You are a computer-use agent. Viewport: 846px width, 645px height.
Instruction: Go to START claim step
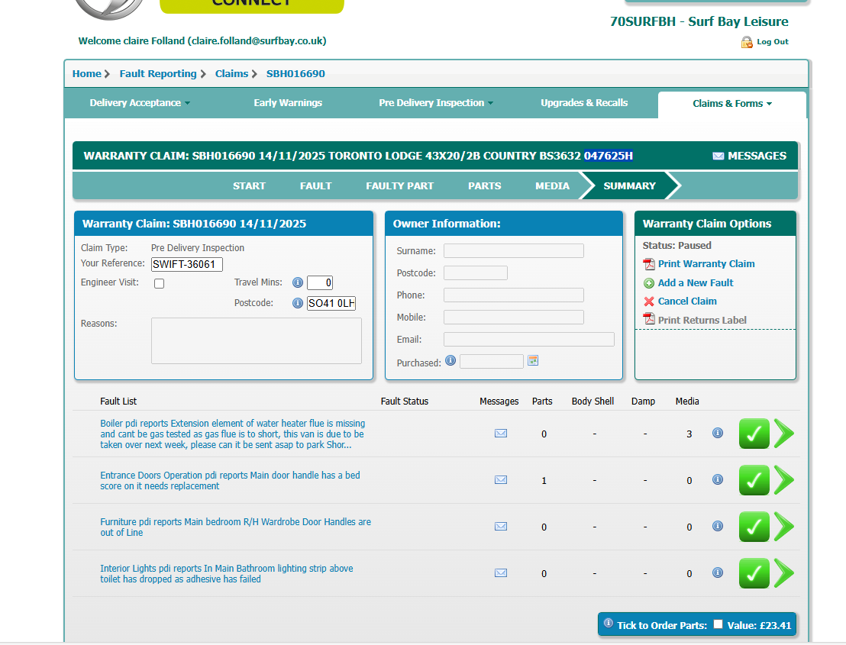(249, 186)
